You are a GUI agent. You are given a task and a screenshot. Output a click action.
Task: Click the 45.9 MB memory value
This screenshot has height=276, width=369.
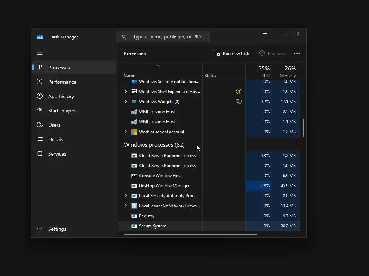pyautogui.click(x=288, y=186)
